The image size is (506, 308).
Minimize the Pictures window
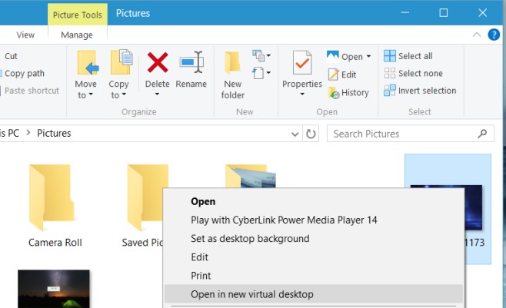[x=405, y=12]
